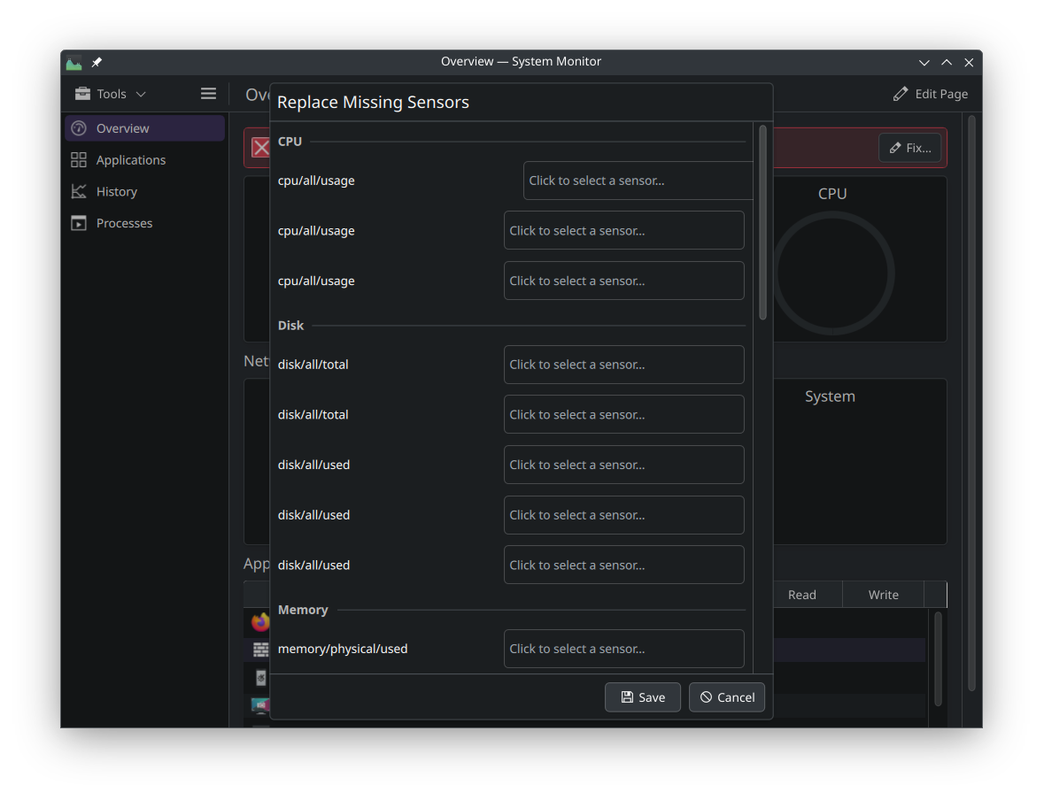This screenshot has height=800, width=1044.
Task: Open the hamburger menu next to Tools
Action: [208, 94]
